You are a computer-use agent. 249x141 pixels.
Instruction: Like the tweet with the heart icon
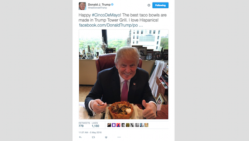[x=106, y=137]
